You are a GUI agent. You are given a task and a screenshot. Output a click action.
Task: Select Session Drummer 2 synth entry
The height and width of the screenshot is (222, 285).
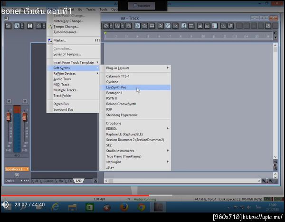[x=135, y=140]
